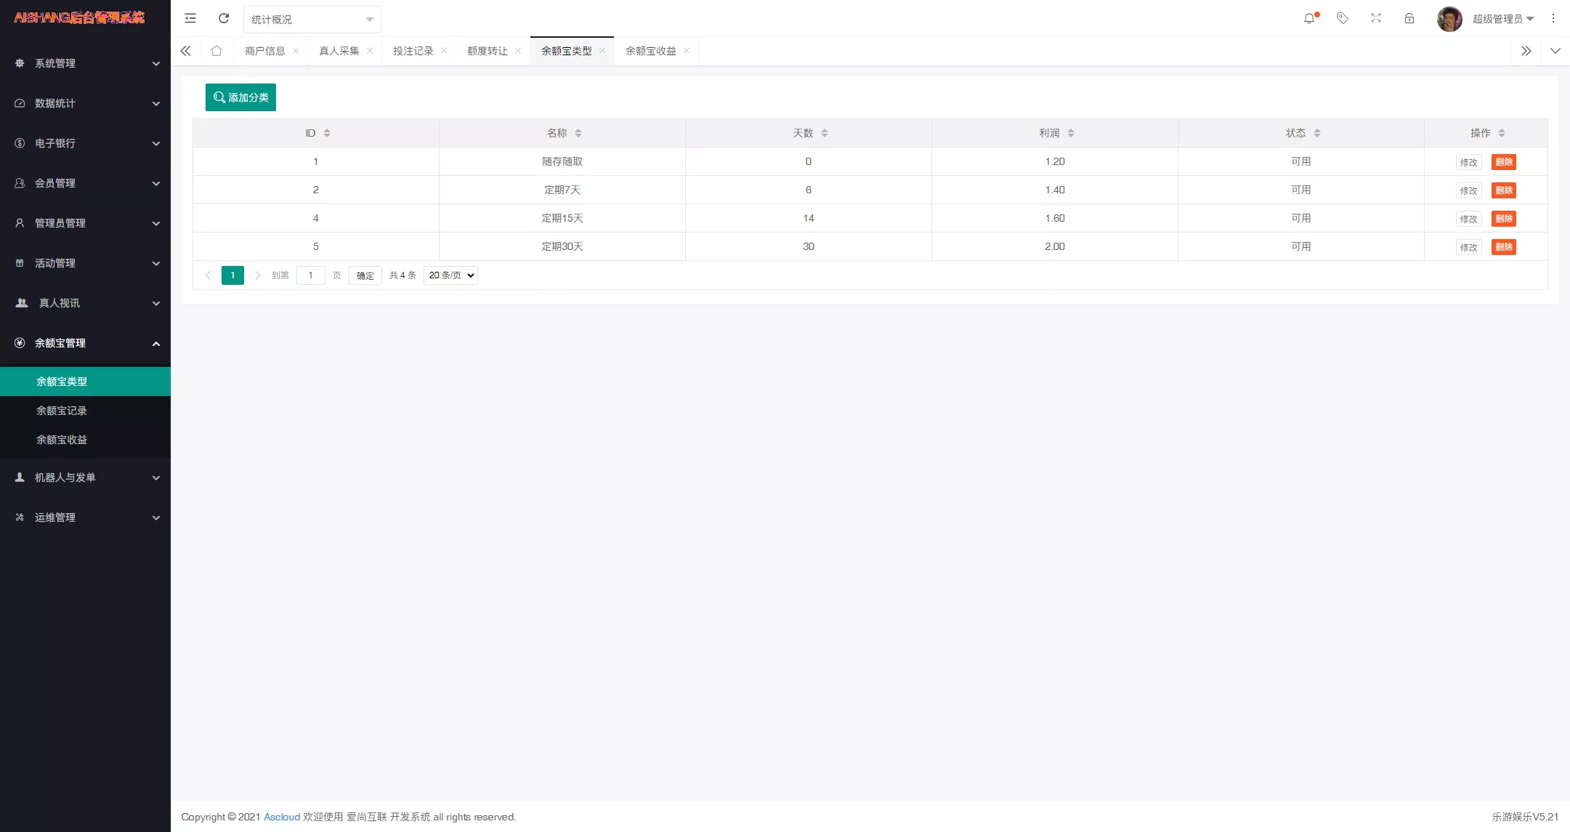Image resolution: width=1570 pixels, height=832 pixels.
Task: Refresh the page using the reload icon
Action: point(224,18)
